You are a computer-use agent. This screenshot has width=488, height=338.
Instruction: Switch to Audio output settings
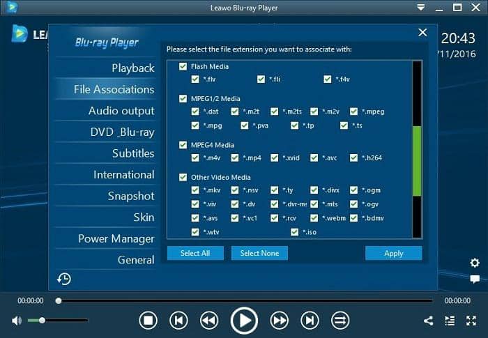pyautogui.click(x=121, y=111)
